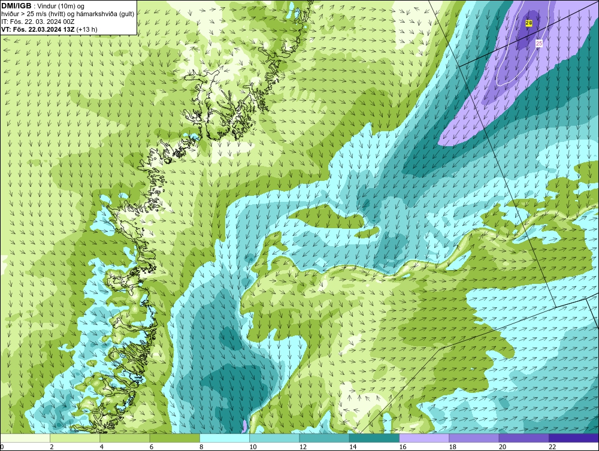Screen dimensions: 599x451
Task: Select the 0–2 m/s legend color swatch
Action: [x=25, y=438]
